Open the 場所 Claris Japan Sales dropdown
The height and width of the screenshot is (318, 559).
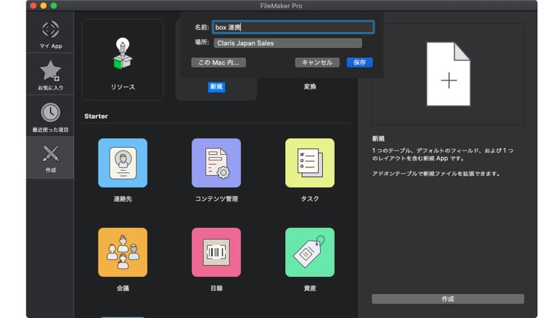pos(288,43)
